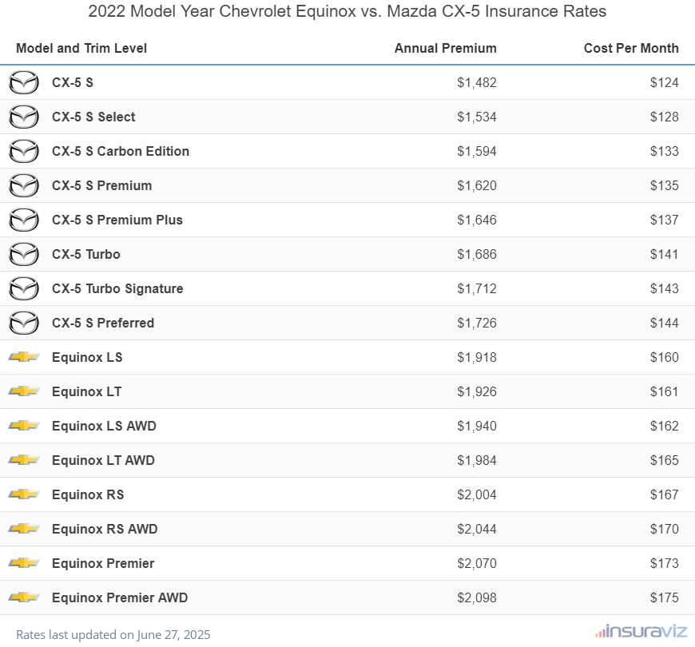This screenshot has width=695, height=647.
Task: Click Chevrolet bowtie beside Equinox Premier AWD
Action: pos(24,597)
